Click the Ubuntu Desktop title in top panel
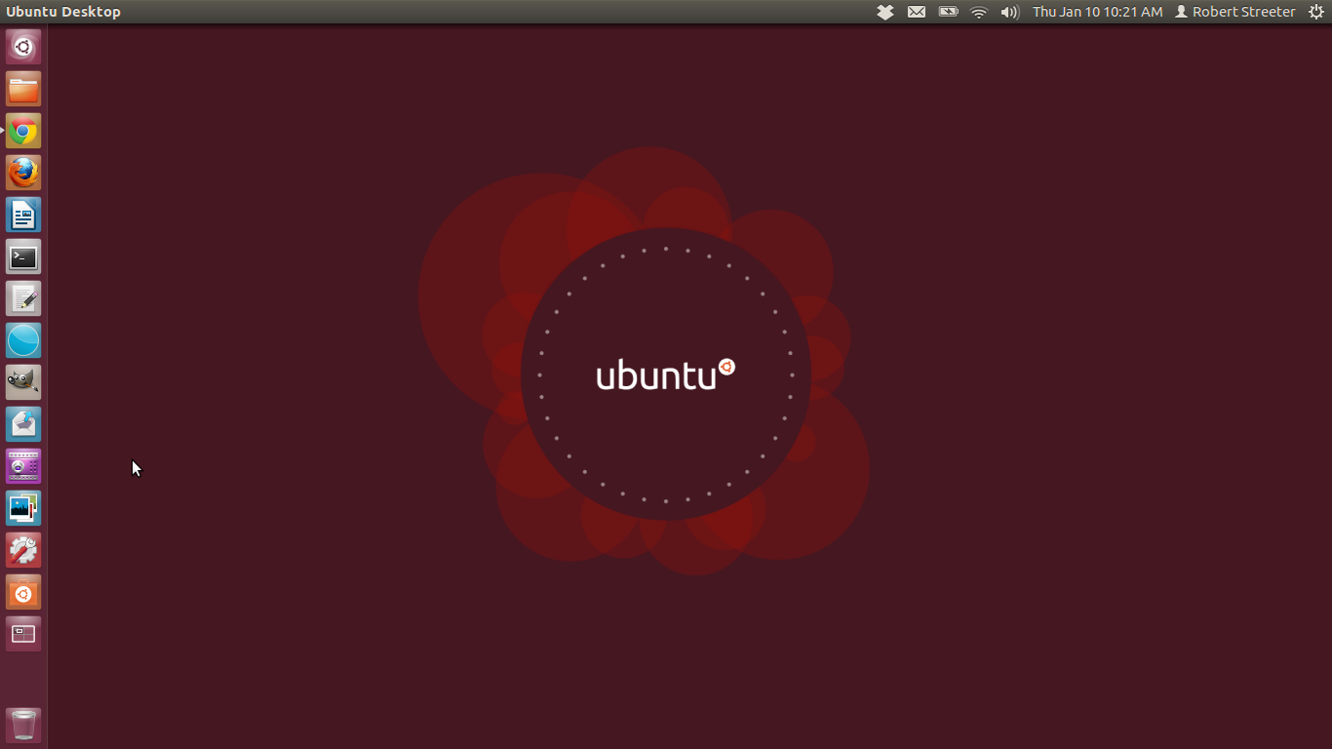This screenshot has width=1332, height=749. tap(63, 12)
